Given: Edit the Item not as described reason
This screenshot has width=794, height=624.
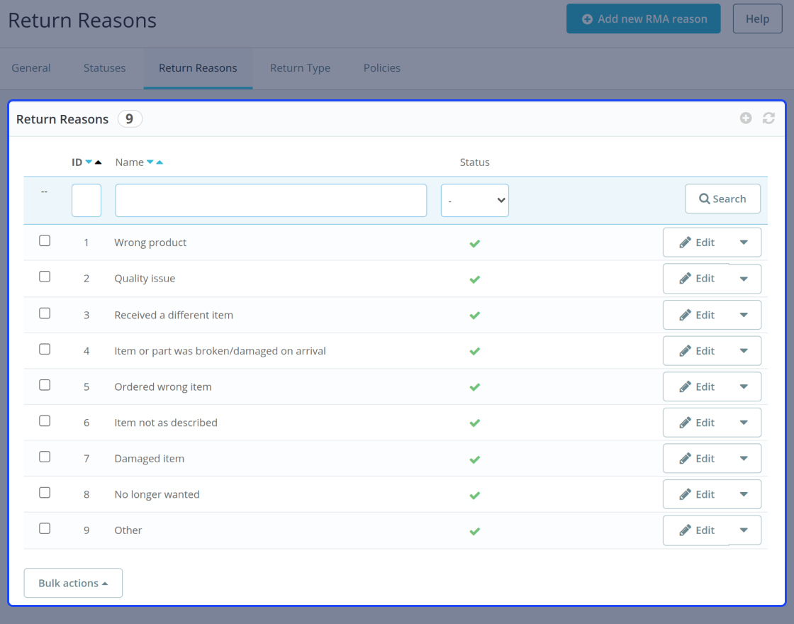Looking at the screenshot, I should 697,423.
